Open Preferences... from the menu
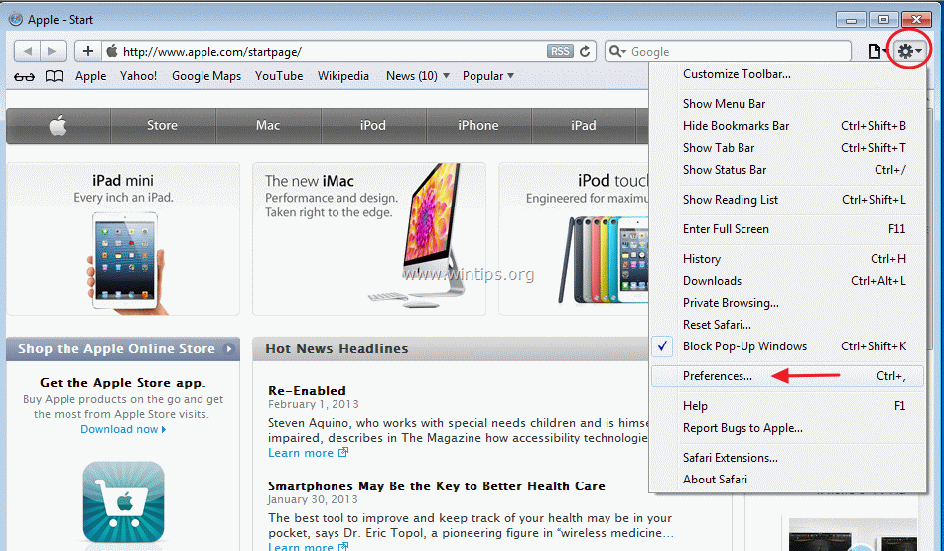 pyautogui.click(x=787, y=376)
